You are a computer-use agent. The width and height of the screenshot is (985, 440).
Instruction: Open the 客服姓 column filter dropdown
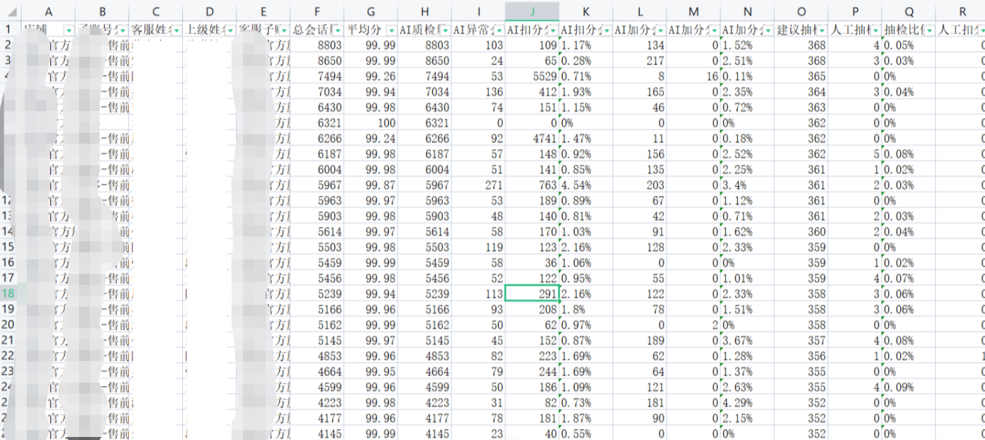pyautogui.click(x=176, y=30)
